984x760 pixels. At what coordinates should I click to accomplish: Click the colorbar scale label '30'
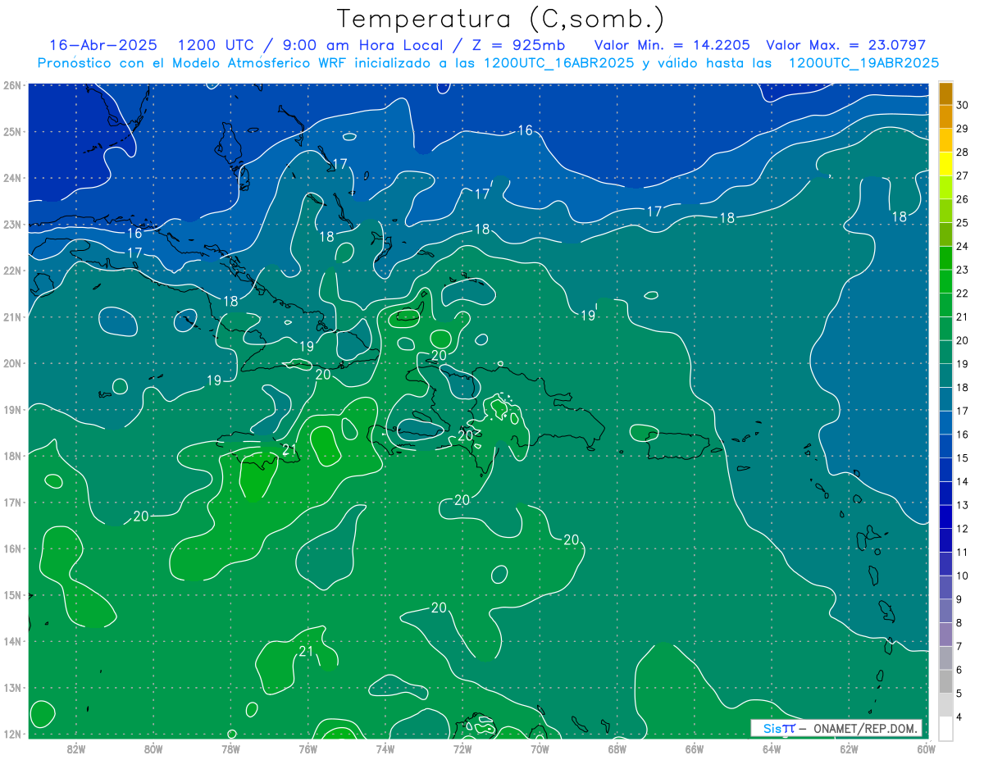point(962,106)
